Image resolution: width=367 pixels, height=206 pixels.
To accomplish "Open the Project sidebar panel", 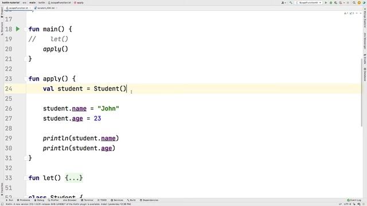I will pos(2,12).
